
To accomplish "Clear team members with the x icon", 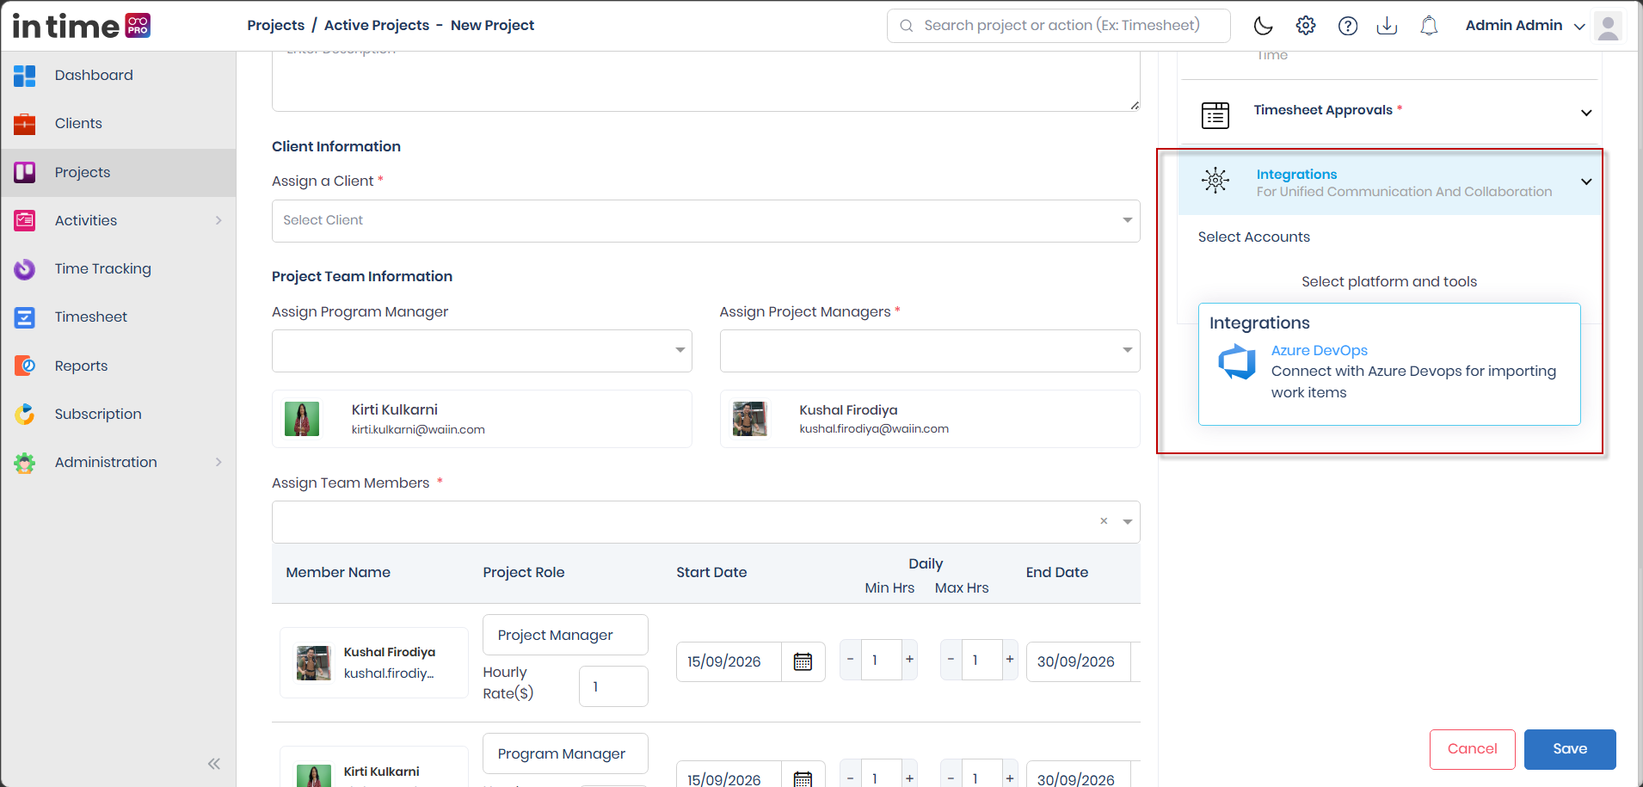I will [x=1104, y=521].
